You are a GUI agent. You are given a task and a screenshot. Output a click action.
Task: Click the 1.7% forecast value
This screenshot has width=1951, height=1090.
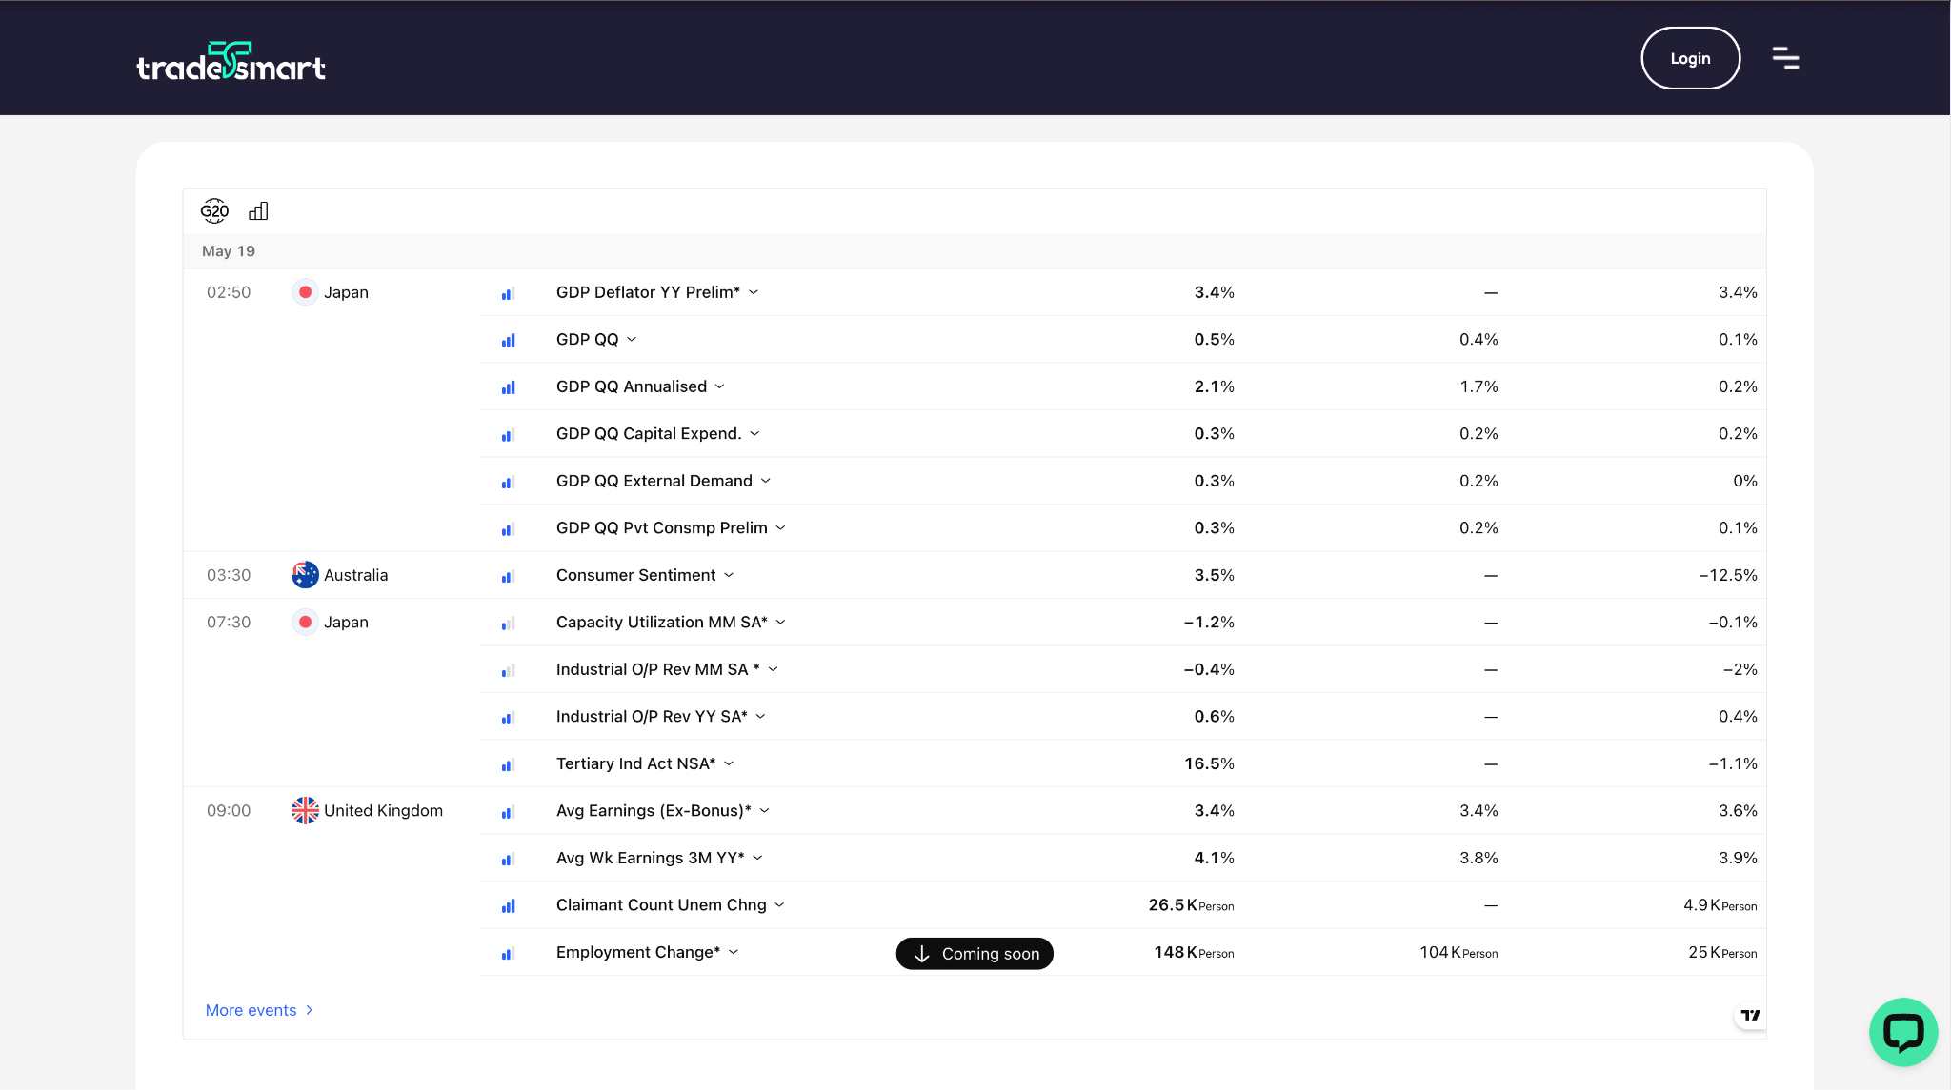coord(1478,386)
